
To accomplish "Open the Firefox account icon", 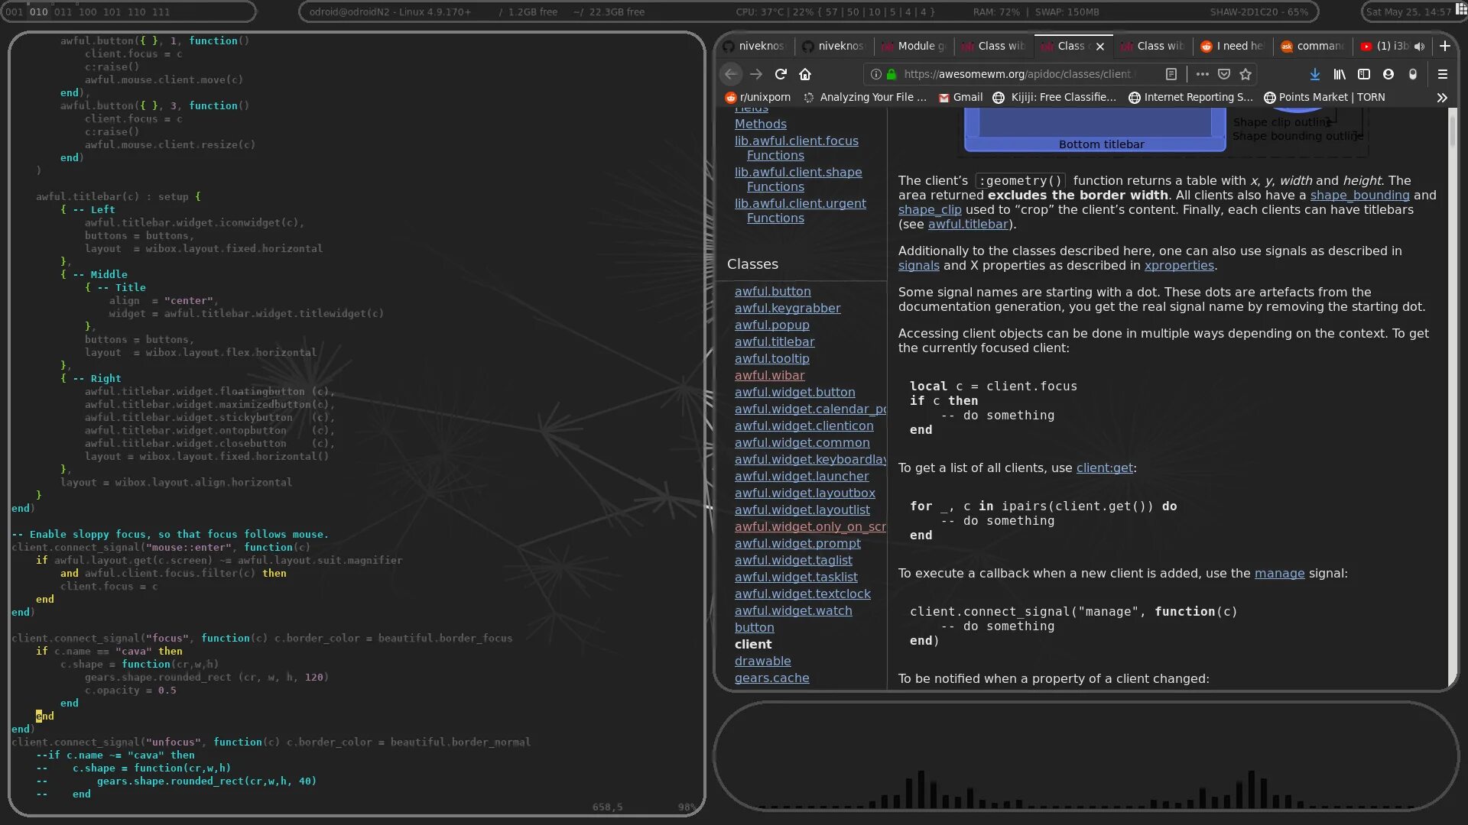I will (x=1388, y=74).
